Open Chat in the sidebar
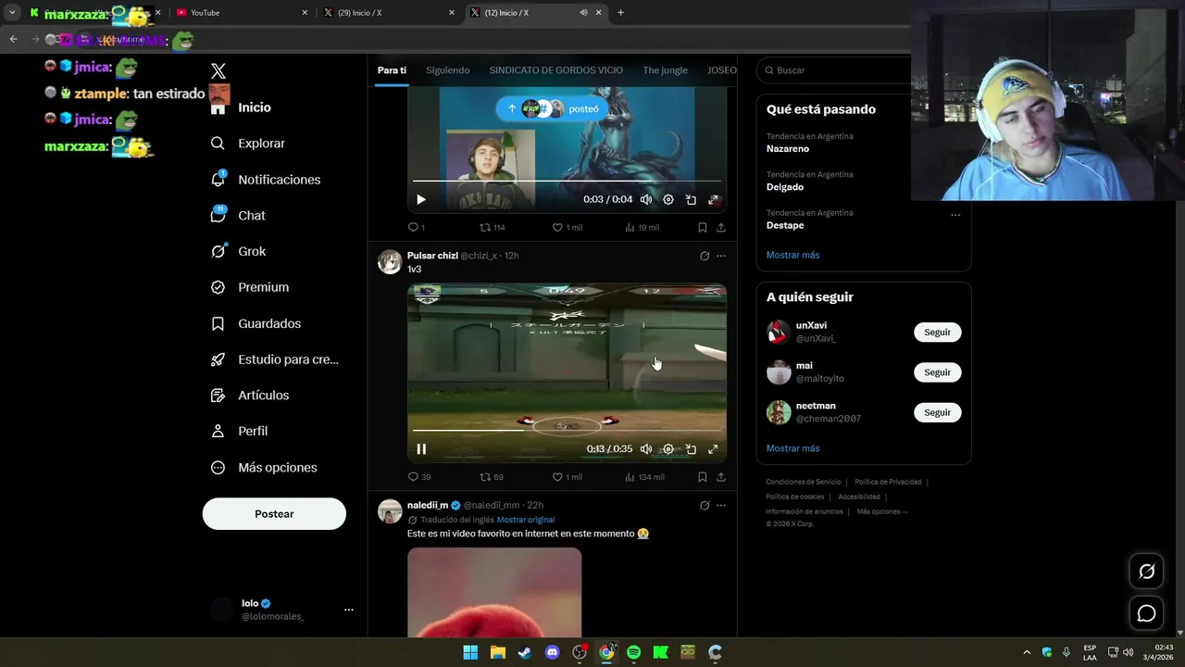 click(239, 216)
